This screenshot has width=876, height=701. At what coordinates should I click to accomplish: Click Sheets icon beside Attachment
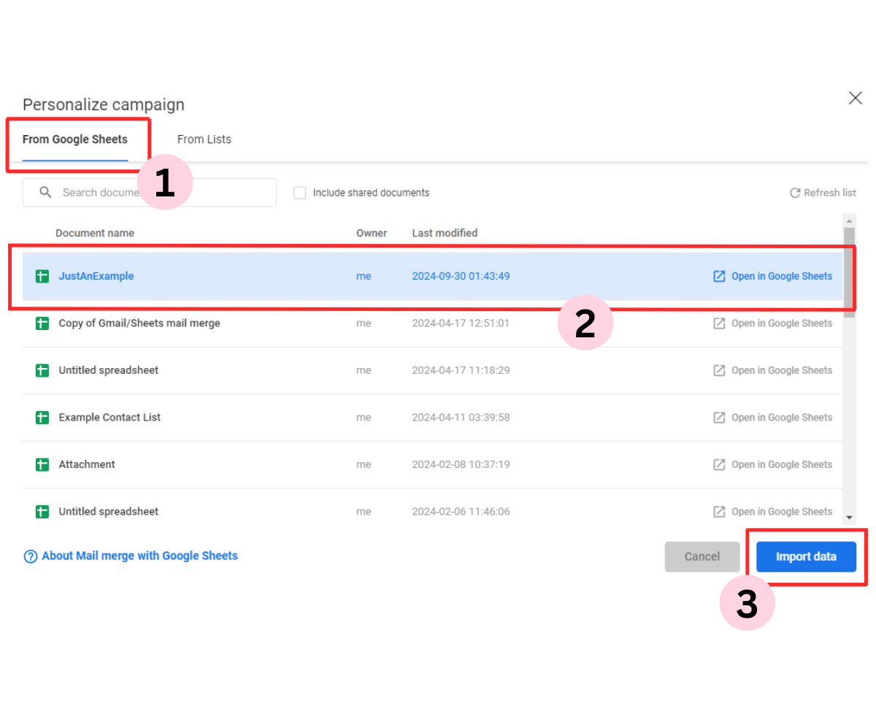[42, 464]
